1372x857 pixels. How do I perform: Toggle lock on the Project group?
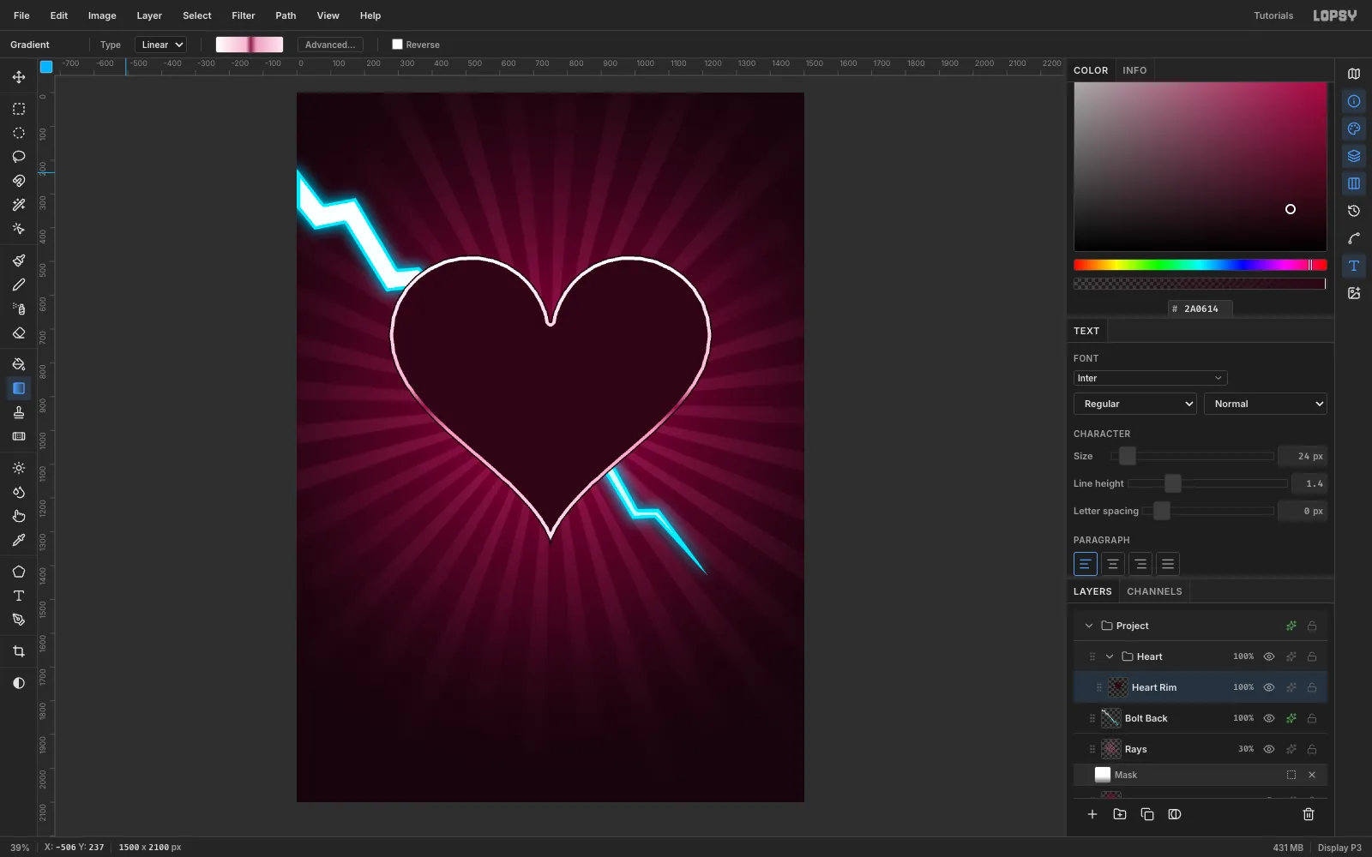point(1312,626)
